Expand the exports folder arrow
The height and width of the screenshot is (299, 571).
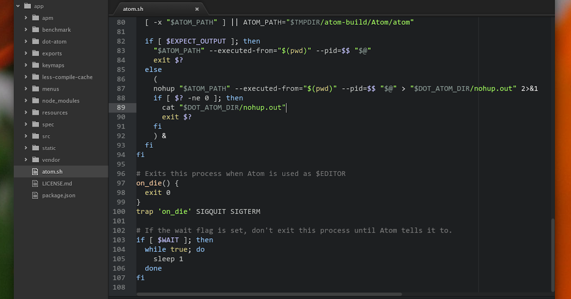coord(26,54)
